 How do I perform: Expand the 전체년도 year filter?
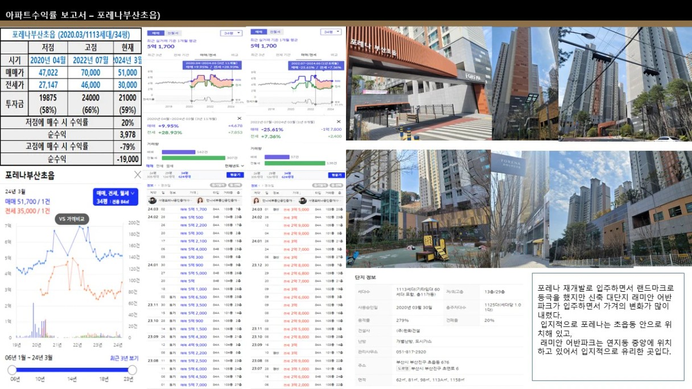coord(234,166)
